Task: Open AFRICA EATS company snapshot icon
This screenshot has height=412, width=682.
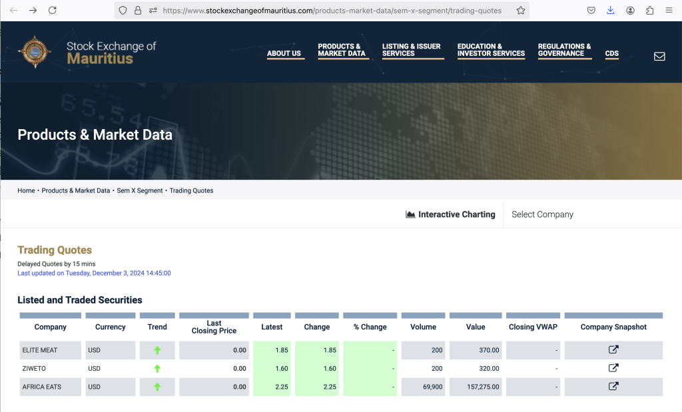Action: coord(613,386)
